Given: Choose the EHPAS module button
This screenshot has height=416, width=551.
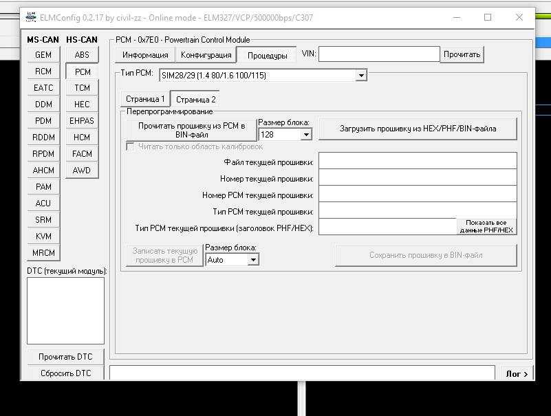Looking at the screenshot, I should tap(82, 121).
